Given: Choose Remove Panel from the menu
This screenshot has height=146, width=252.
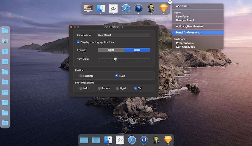Looking at the screenshot, I should pyautogui.click(x=197, y=21).
